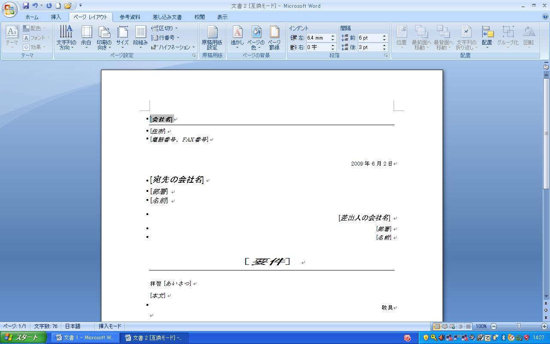The width and height of the screenshot is (550, 344).
Task: Select browse object button on scrollbar
Action: coord(546,310)
